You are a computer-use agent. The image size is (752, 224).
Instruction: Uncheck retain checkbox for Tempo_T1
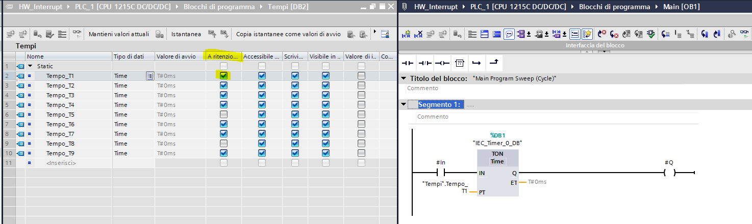pyautogui.click(x=223, y=76)
